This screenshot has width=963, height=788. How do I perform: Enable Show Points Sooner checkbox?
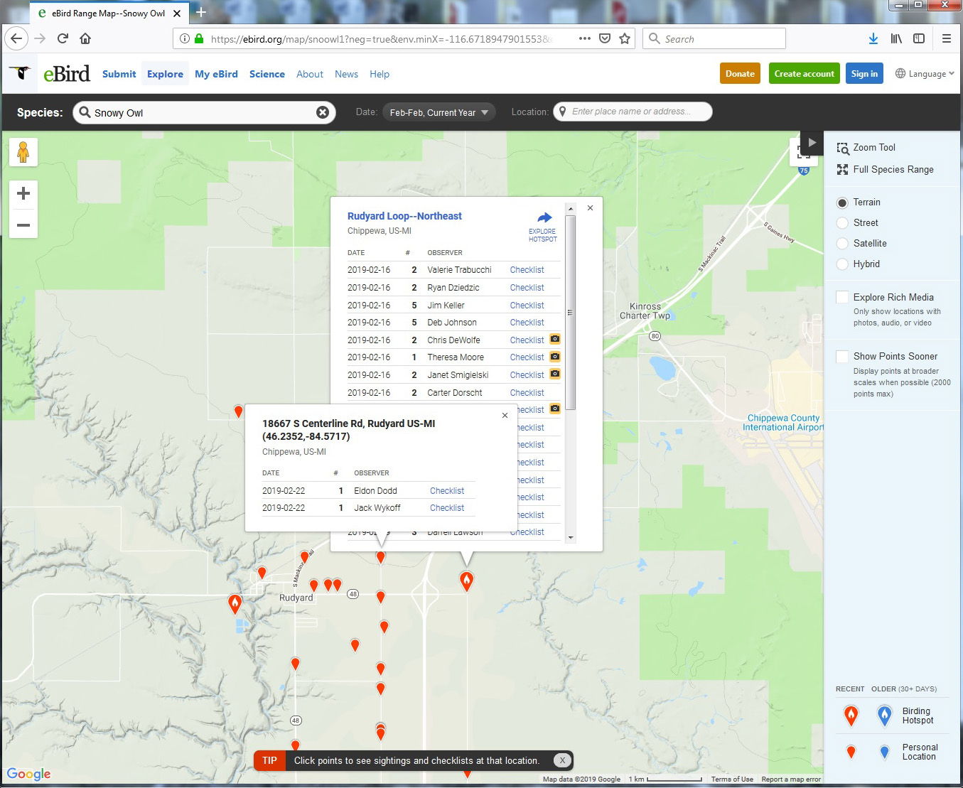tap(842, 357)
